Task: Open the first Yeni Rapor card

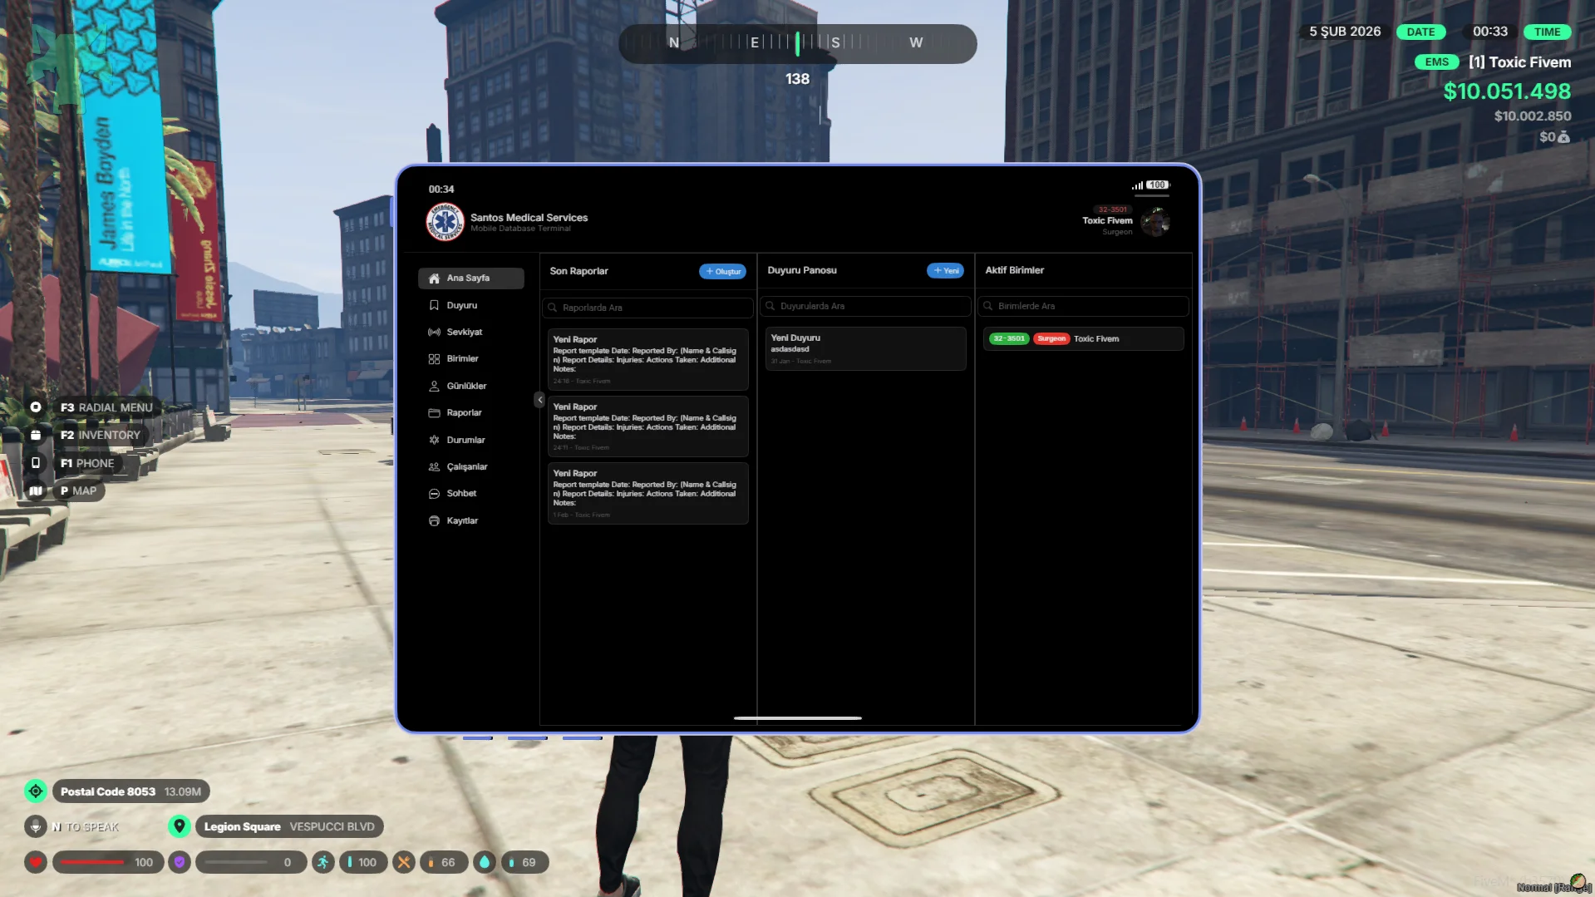Action: [x=647, y=360]
